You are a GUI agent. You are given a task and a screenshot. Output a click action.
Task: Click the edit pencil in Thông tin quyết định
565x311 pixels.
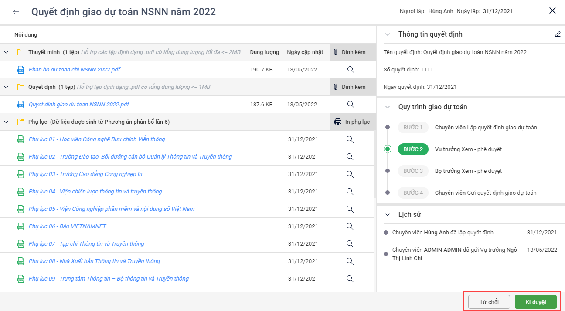coord(558,34)
